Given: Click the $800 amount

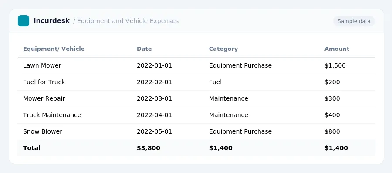Looking at the screenshot, I should pos(332,131).
